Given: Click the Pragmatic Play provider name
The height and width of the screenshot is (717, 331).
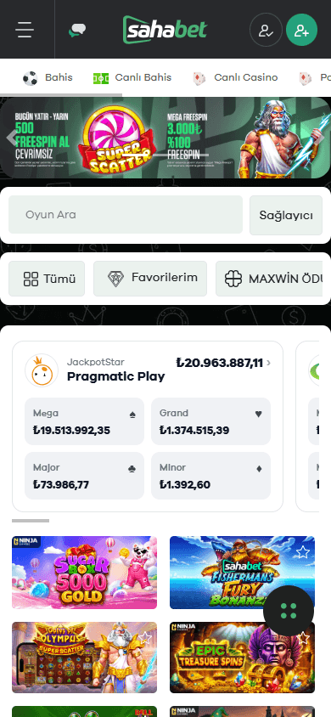Looking at the screenshot, I should 116,377.
